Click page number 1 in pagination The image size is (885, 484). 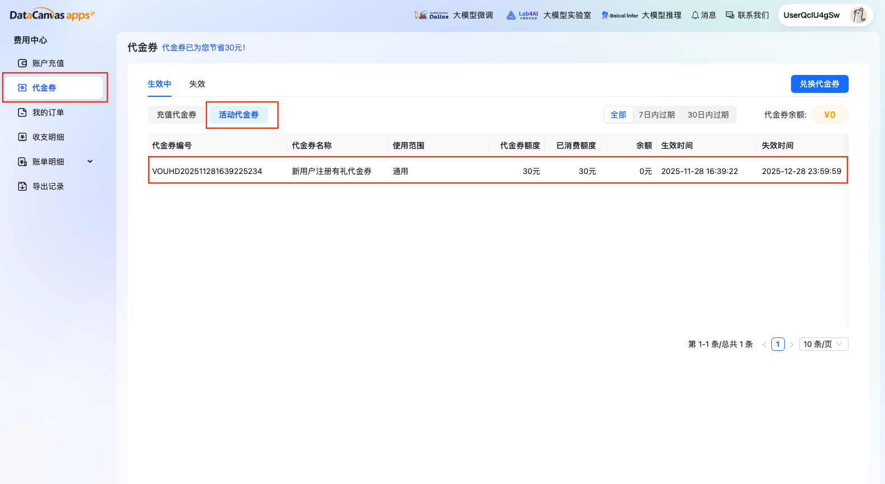pyautogui.click(x=778, y=344)
